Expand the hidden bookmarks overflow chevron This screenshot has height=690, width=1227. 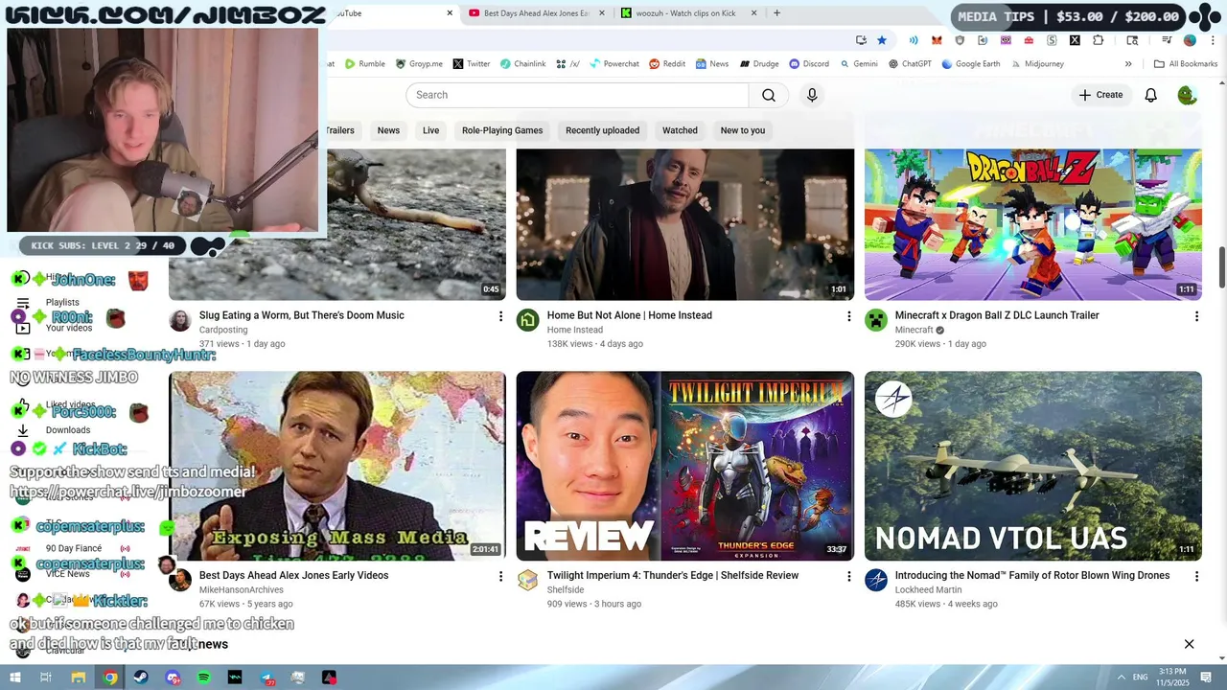pyautogui.click(x=1128, y=64)
